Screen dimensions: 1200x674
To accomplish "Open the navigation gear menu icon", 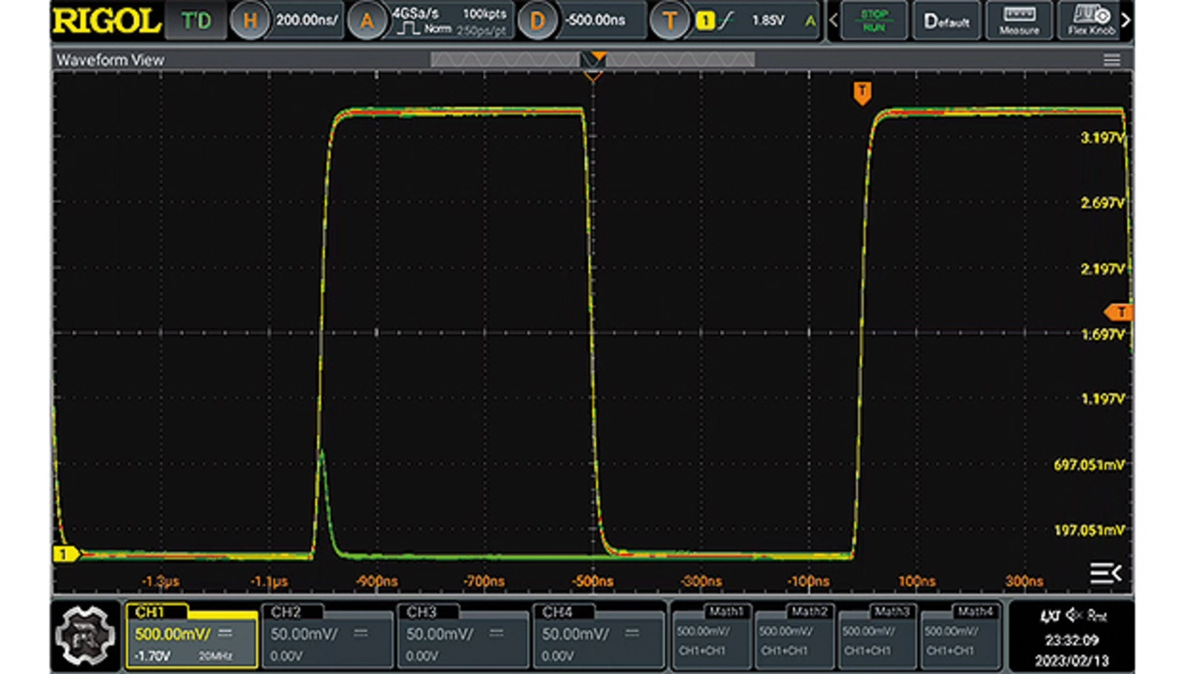I will (86, 636).
